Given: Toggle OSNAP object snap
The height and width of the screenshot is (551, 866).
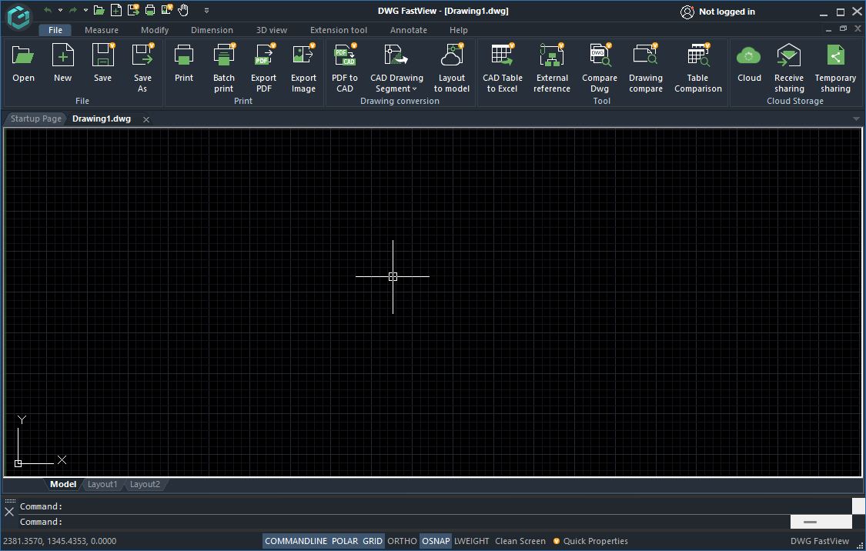Looking at the screenshot, I should (x=436, y=541).
